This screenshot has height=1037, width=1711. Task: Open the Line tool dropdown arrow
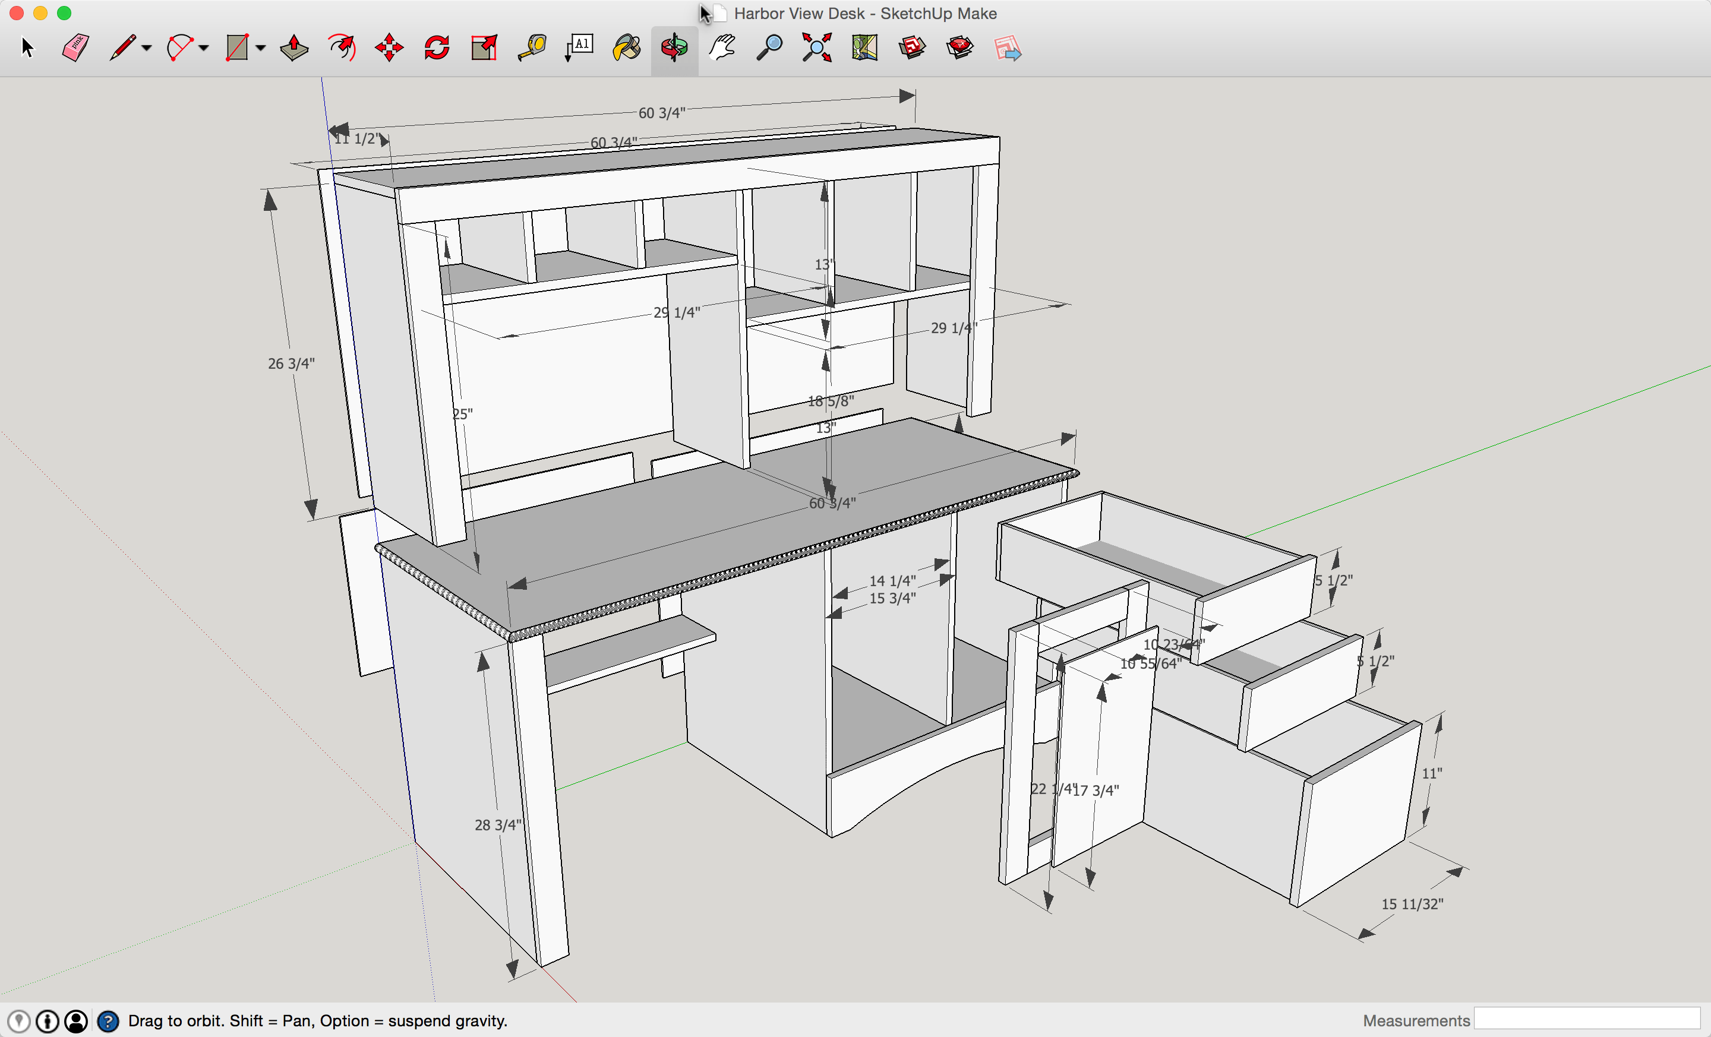coord(147,48)
